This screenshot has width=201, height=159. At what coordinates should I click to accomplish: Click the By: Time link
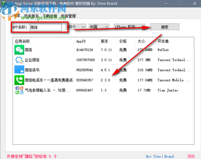click(153, 156)
